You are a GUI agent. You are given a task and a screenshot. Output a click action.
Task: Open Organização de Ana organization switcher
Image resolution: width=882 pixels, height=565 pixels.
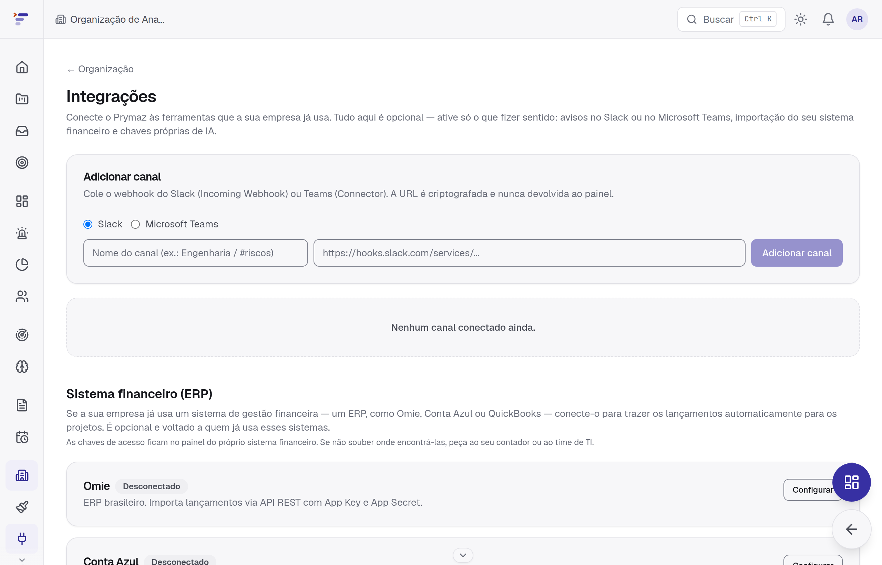(110, 19)
